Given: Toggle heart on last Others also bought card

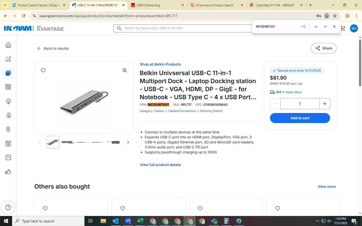Looking at the screenshot, I should [x=278, y=208].
